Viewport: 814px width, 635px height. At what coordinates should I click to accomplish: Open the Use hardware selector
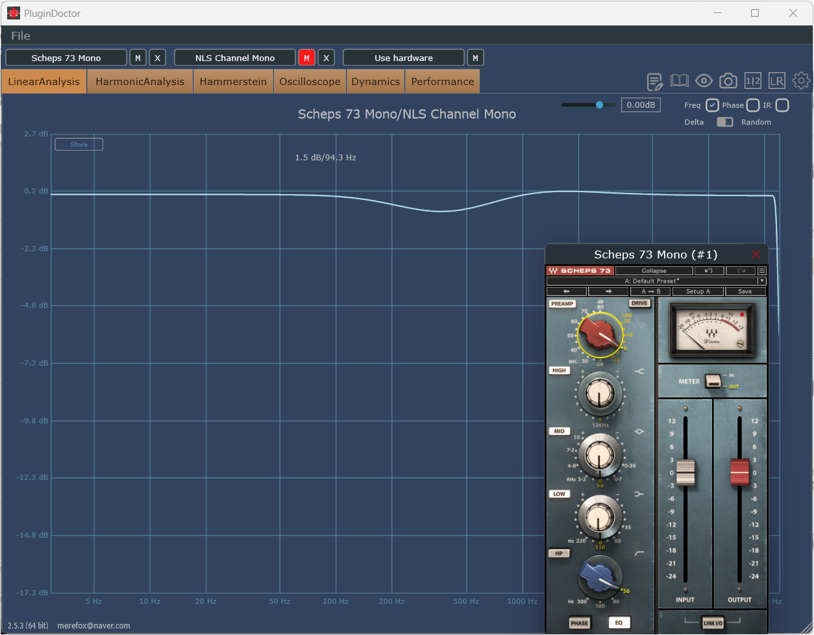click(x=403, y=58)
